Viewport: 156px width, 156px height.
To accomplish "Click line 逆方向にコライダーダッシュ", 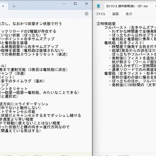I will (24, 104).
